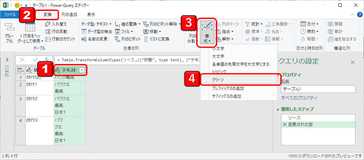Click Reverse Rows (行の反転)
Viewport: 364px width, 160px height.
[x=56, y=32]
